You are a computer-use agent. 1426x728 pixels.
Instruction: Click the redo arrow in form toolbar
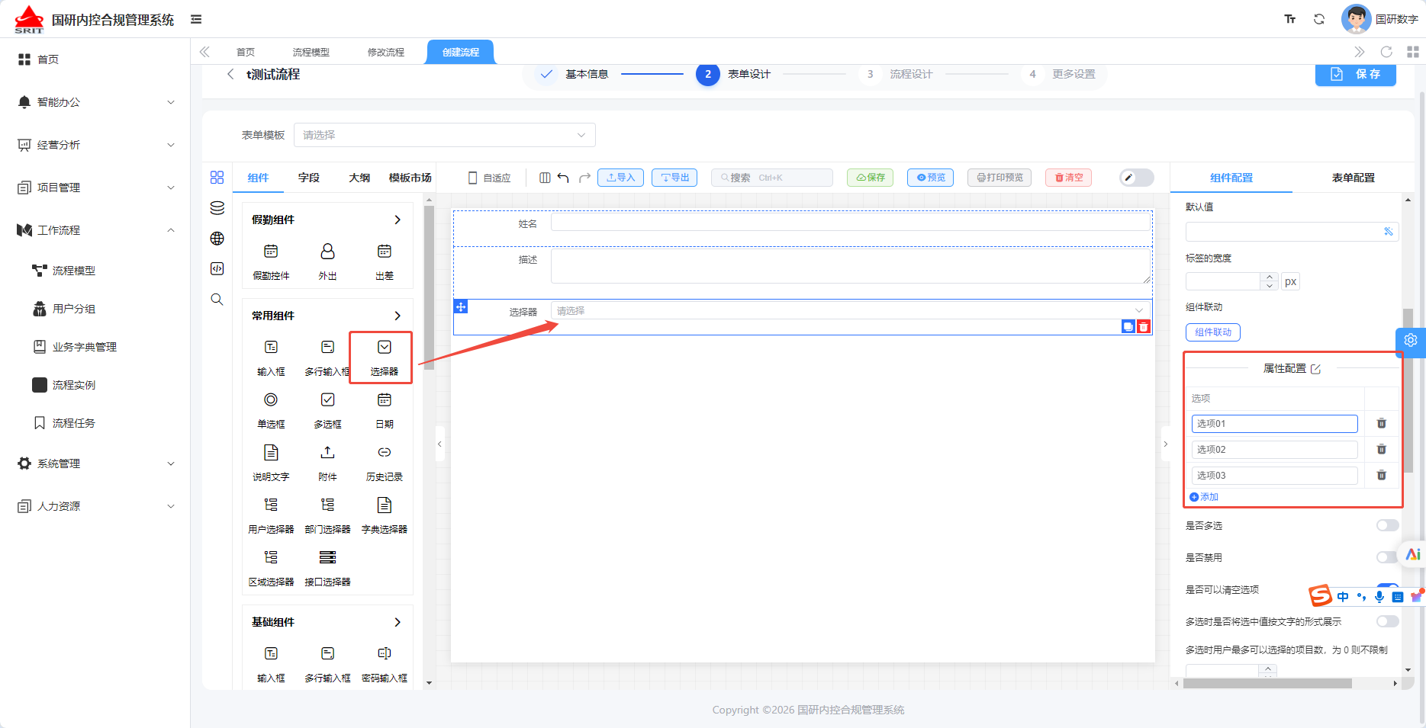tap(584, 178)
